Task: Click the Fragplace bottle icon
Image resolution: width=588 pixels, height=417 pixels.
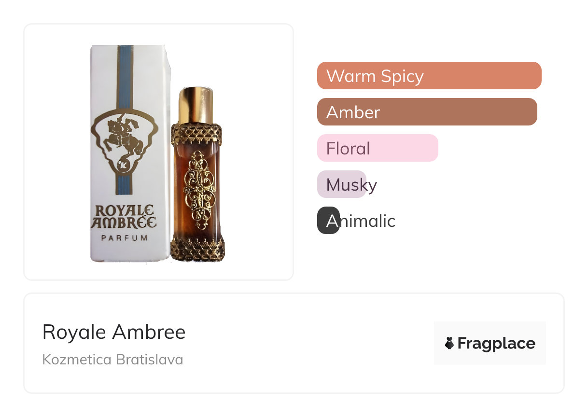Action: click(x=449, y=343)
